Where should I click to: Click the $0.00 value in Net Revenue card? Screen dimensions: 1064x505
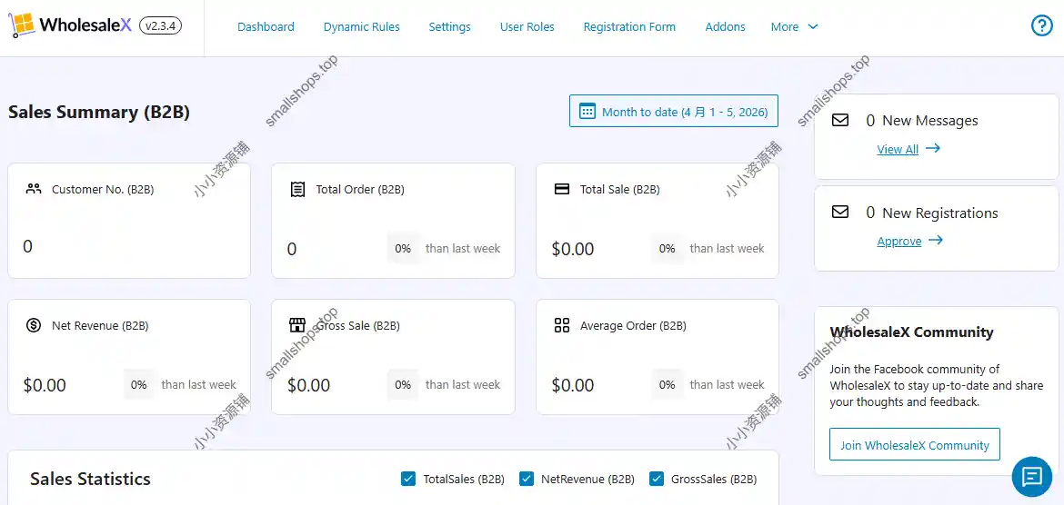pos(45,385)
